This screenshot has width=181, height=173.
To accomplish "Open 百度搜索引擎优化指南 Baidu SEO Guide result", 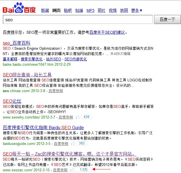I will pyautogui.click(x=43, y=128).
